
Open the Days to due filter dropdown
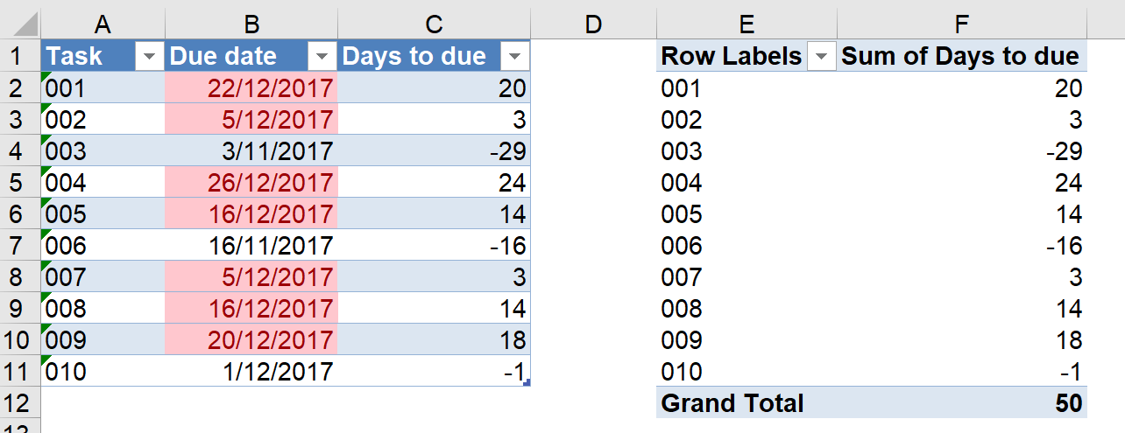point(515,57)
